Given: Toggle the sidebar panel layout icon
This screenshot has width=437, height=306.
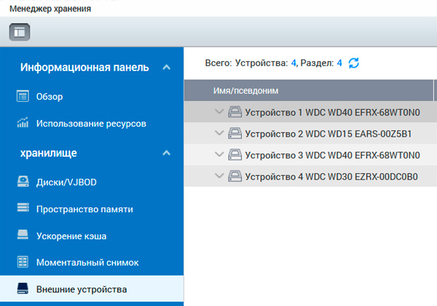Looking at the screenshot, I should (x=20, y=32).
